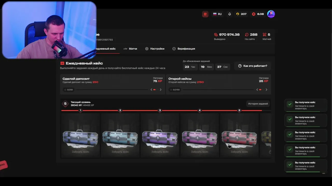Screen dimensions: 332x186
Task: Switch to the Верификация tab
Action: coord(184,49)
